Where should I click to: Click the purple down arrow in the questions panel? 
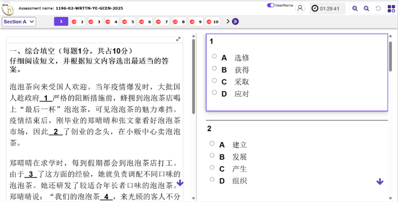(380, 181)
